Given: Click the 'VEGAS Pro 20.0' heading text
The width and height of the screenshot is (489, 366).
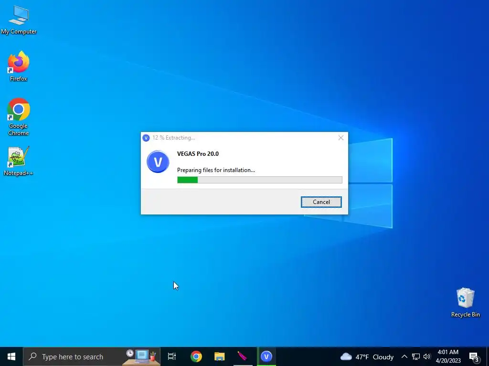Looking at the screenshot, I should pyautogui.click(x=198, y=154).
